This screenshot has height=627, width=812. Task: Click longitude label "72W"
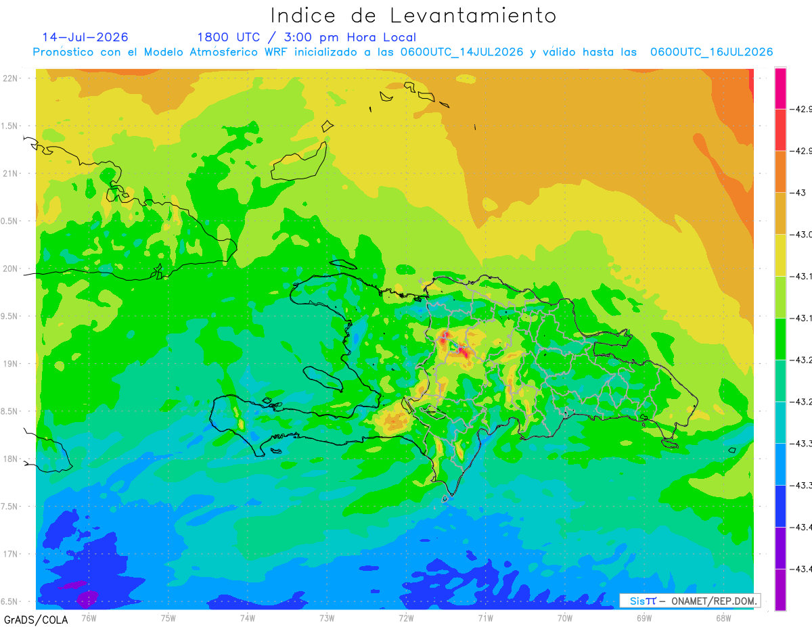[406, 617]
